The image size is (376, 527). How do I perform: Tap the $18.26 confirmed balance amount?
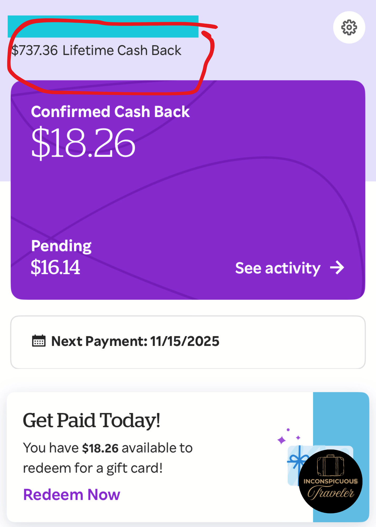point(83,143)
